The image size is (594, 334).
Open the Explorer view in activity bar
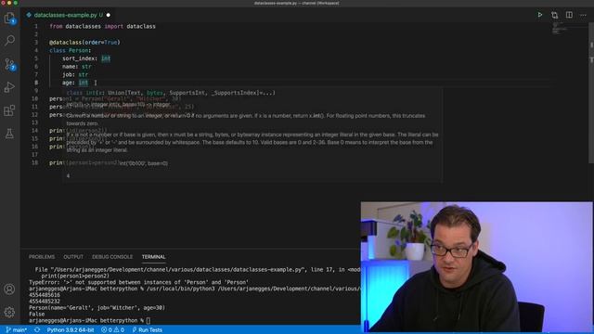pos(9,19)
